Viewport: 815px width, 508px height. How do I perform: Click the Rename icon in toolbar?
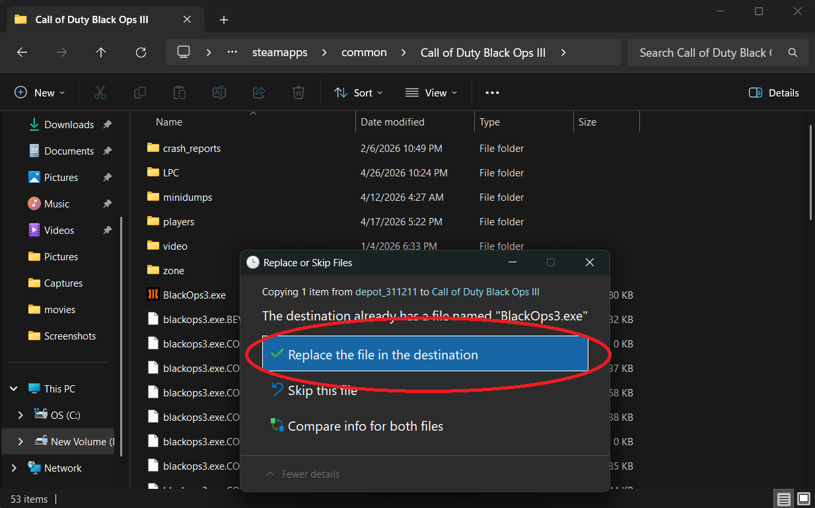coord(219,92)
